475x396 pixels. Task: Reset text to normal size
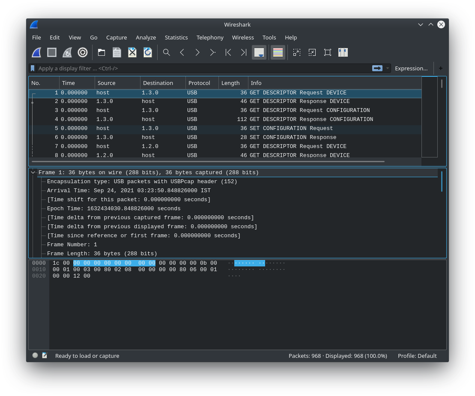click(328, 52)
